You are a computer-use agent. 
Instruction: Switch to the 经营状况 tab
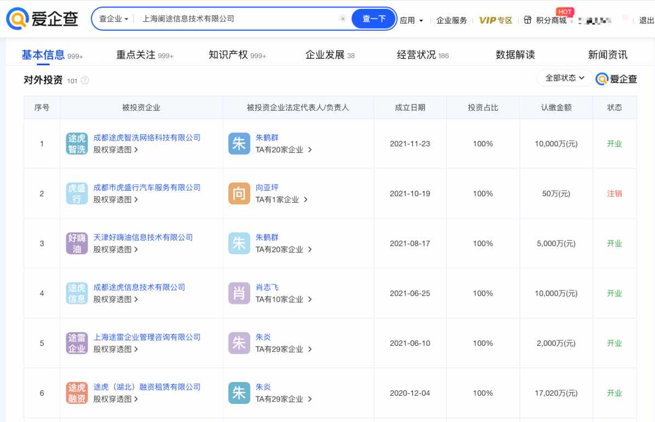coord(423,55)
